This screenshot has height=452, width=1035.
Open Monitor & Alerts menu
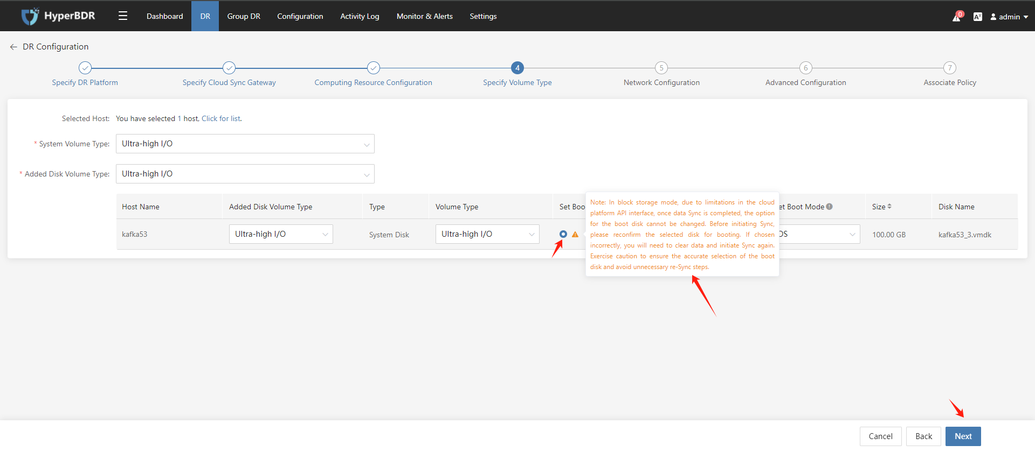pyautogui.click(x=425, y=16)
